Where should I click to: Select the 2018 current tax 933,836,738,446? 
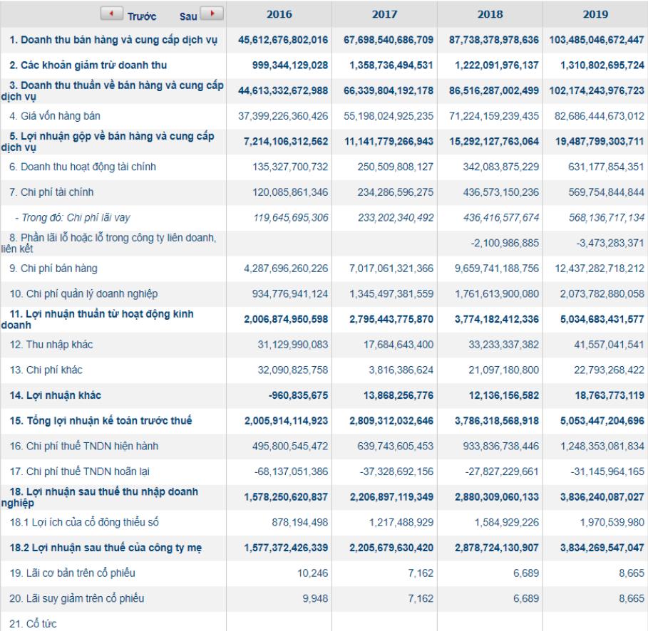click(501, 447)
